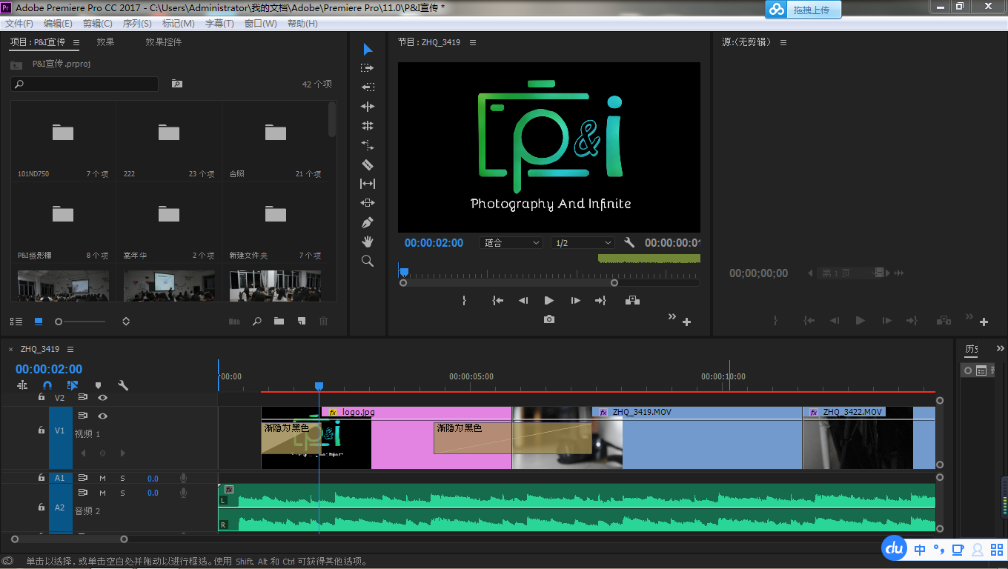Open timeline display settings wrench

(x=123, y=385)
